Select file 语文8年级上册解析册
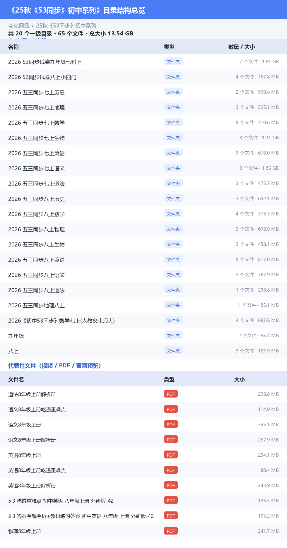Viewport: 287px width, 548px height. pyautogui.click(x=32, y=440)
